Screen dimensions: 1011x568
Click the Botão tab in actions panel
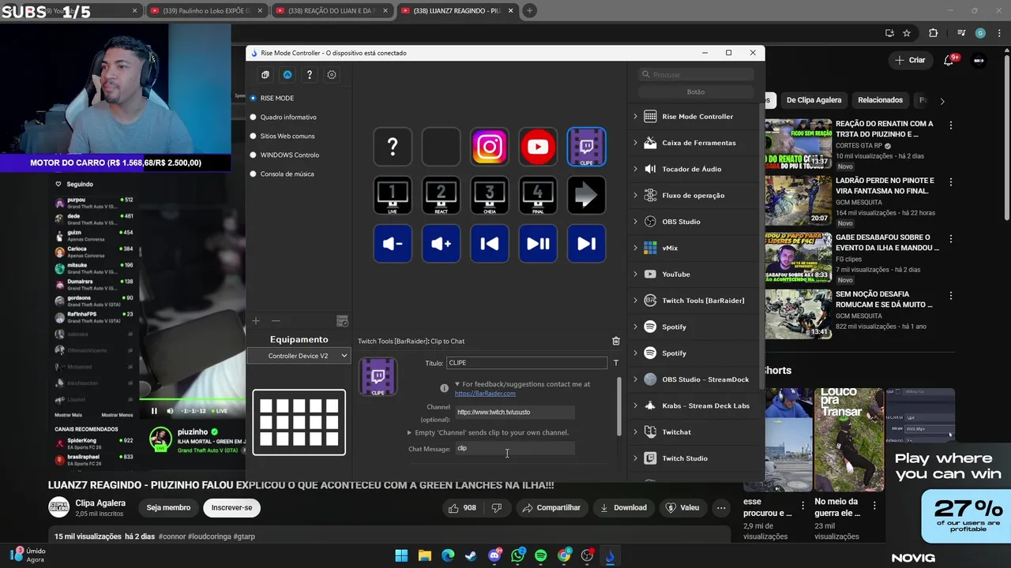pos(696,92)
